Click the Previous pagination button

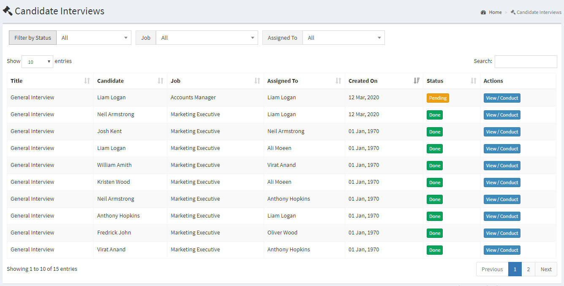pos(492,269)
